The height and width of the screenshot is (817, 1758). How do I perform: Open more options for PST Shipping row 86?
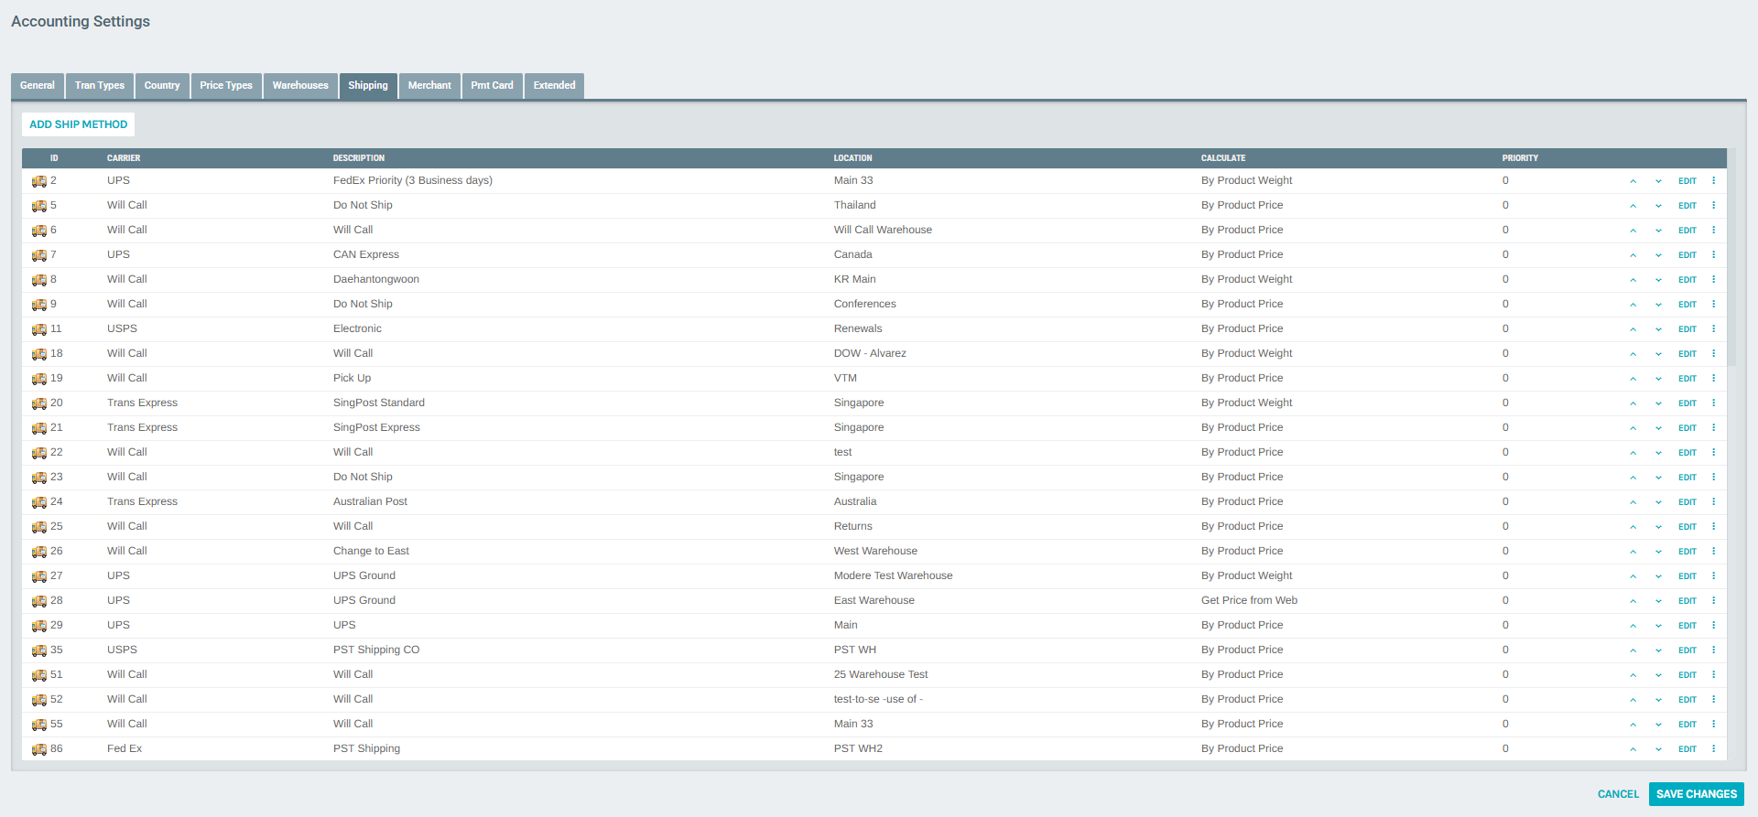pyautogui.click(x=1713, y=749)
